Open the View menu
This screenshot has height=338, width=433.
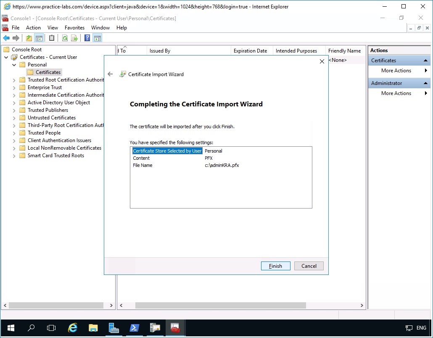[53, 28]
